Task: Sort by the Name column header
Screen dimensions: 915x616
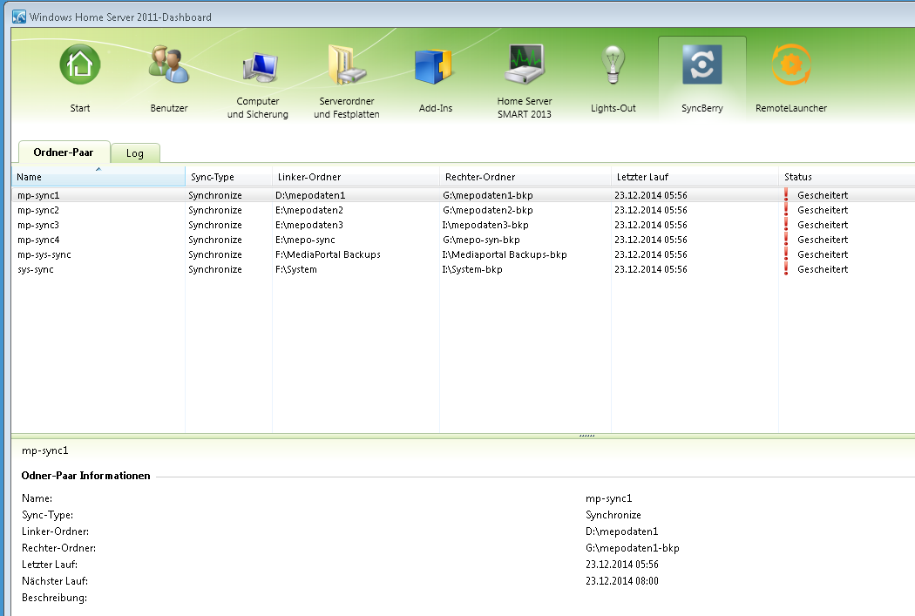Action: (98, 177)
